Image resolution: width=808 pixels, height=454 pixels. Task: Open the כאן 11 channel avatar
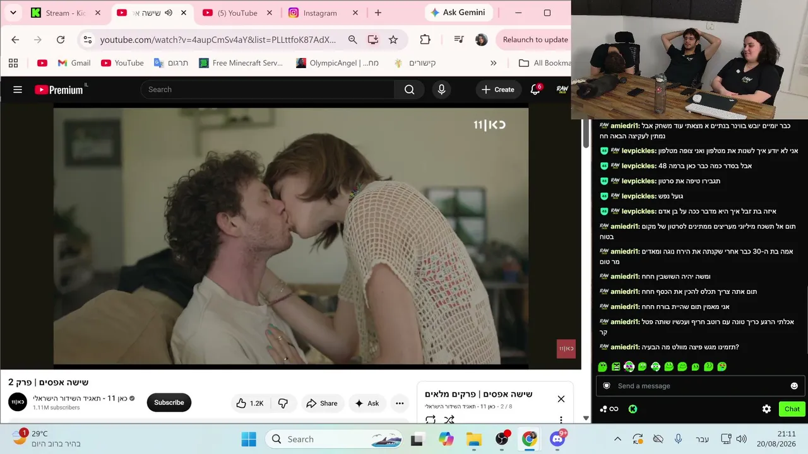tap(18, 402)
